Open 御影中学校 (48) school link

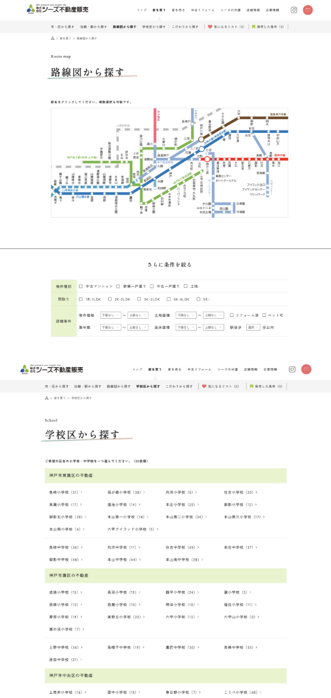click(x=65, y=560)
